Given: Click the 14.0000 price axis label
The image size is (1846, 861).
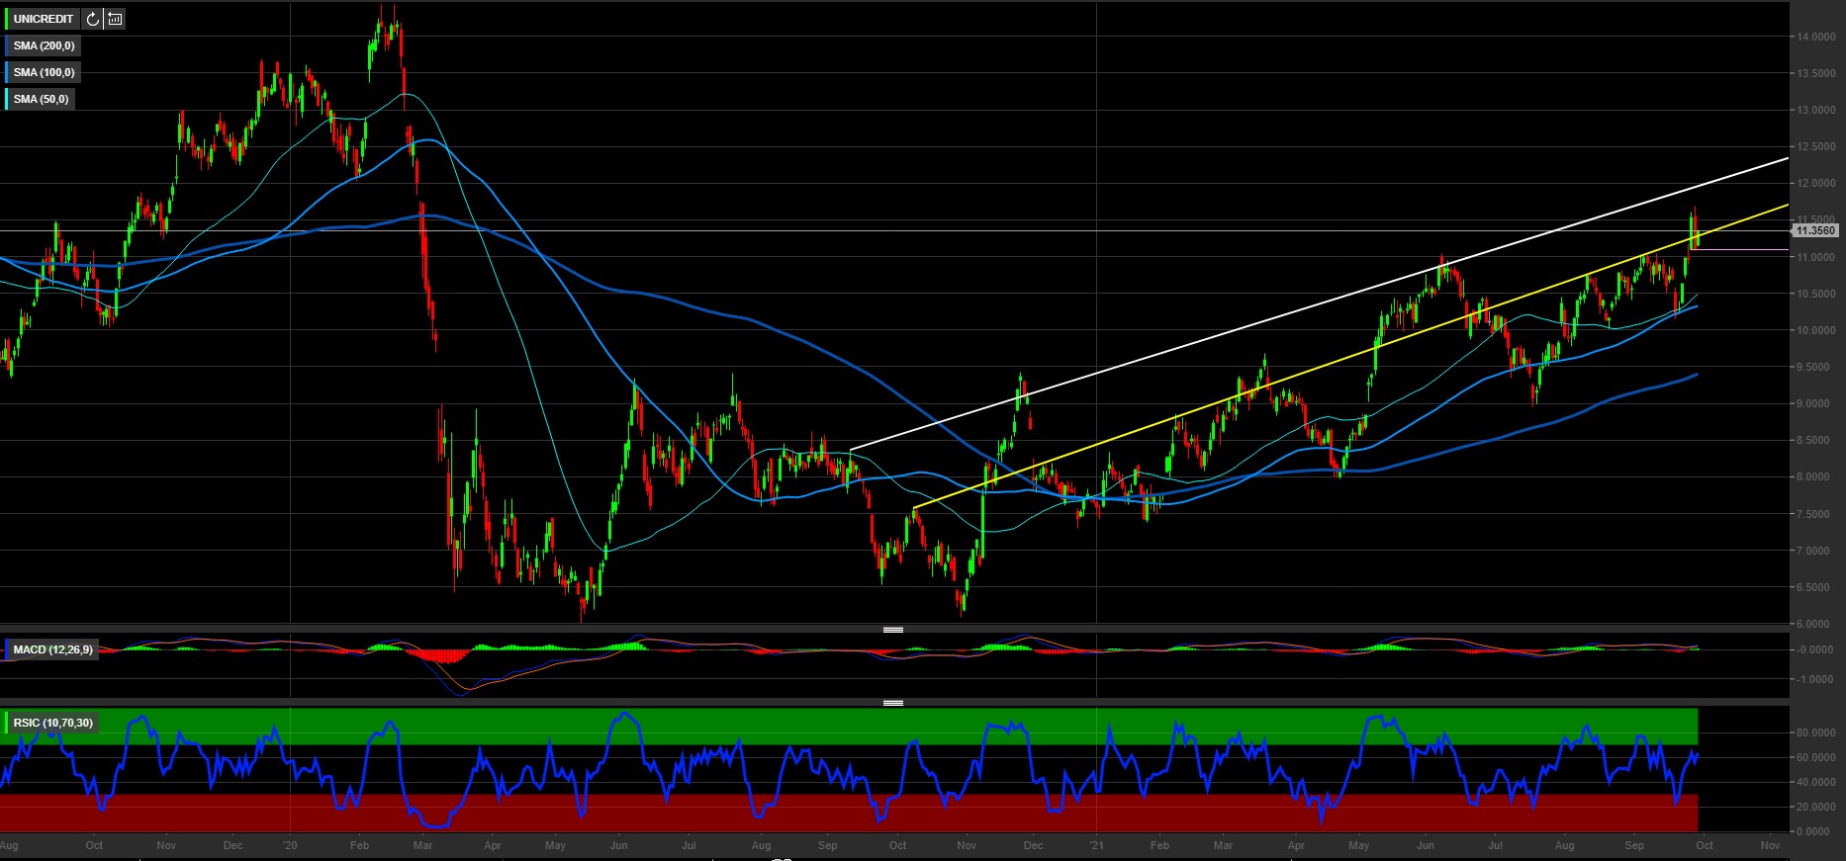Looking at the screenshot, I should tap(1816, 37).
